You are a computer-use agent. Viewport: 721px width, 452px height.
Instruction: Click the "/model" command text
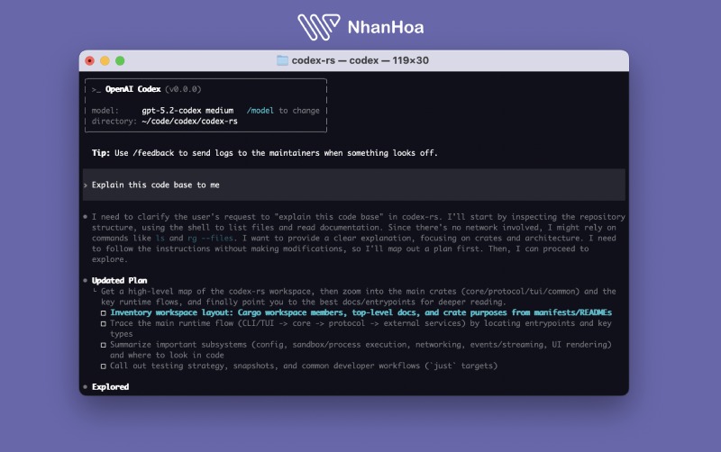tap(260, 111)
